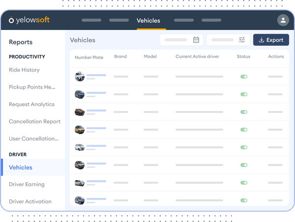Toggle the last vehicle's status switch
The width and height of the screenshot is (295, 222).
(x=243, y=200)
